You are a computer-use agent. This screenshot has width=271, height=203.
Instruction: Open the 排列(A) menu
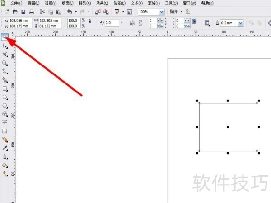pyautogui.click(x=85, y=3)
